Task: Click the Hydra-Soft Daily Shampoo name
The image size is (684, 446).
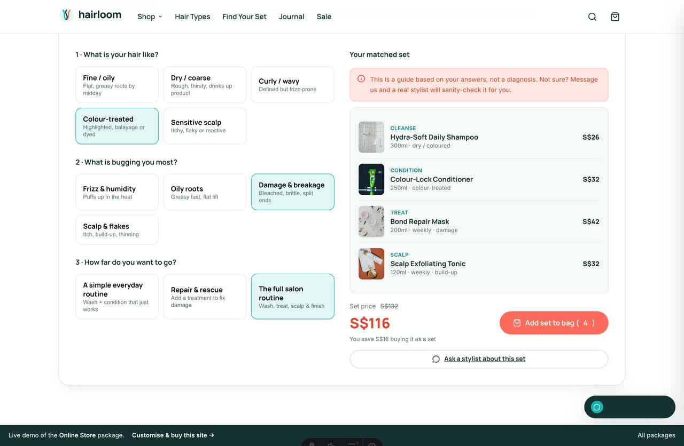Action: click(434, 137)
